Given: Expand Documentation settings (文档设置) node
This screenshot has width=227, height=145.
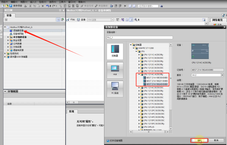Looking at the screenshot, I should pyautogui.click(x=8, y=47).
